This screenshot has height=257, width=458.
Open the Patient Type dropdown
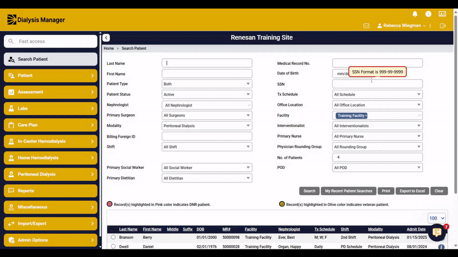coord(207,84)
